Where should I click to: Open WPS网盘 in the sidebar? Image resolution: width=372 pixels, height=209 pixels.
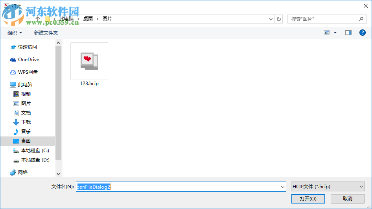(x=28, y=72)
